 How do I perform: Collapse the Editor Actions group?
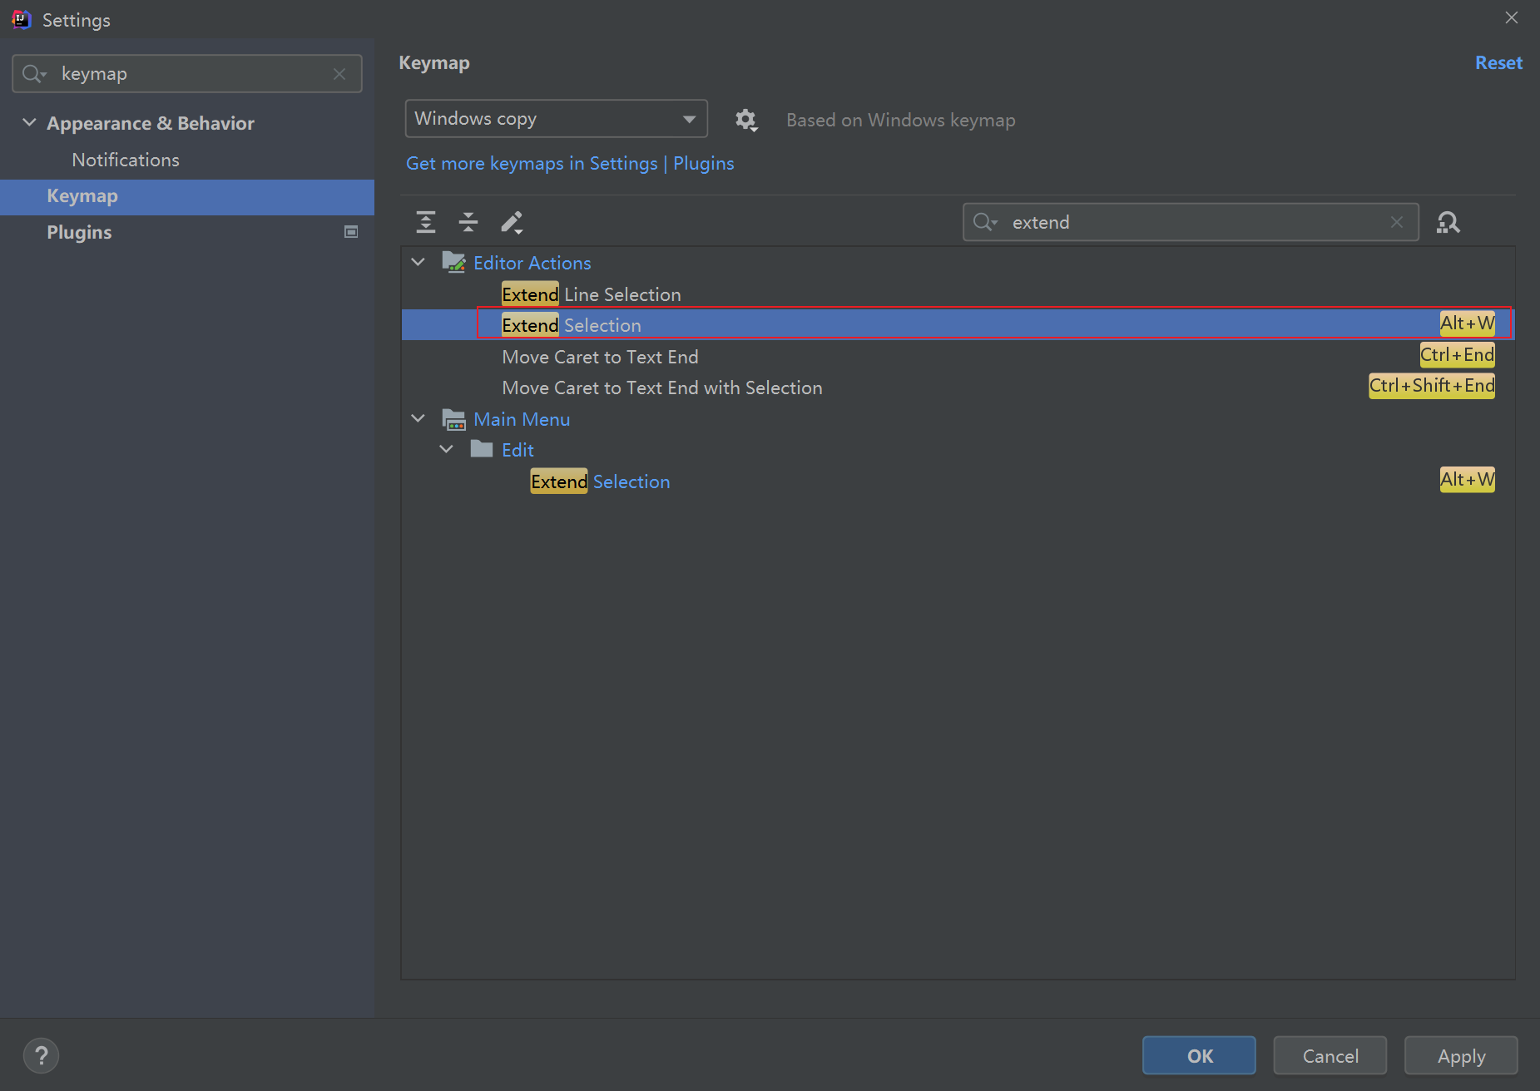tap(418, 263)
